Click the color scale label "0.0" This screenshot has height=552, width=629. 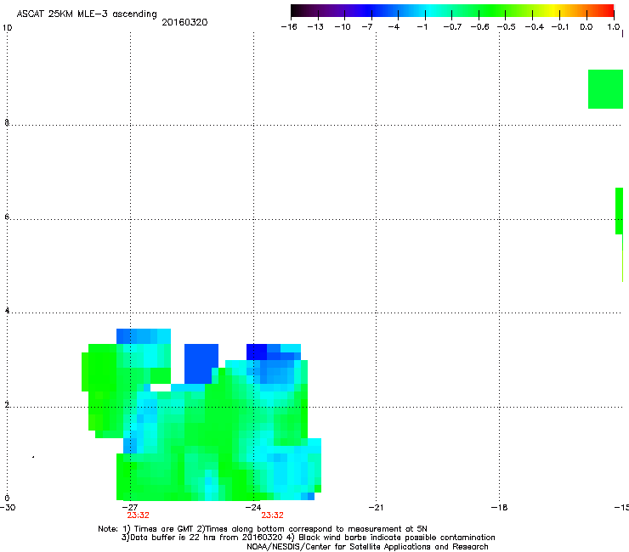click(x=586, y=27)
